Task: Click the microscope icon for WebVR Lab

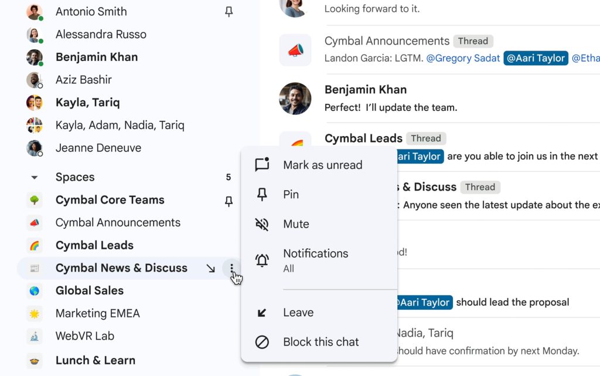Action: (35, 337)
